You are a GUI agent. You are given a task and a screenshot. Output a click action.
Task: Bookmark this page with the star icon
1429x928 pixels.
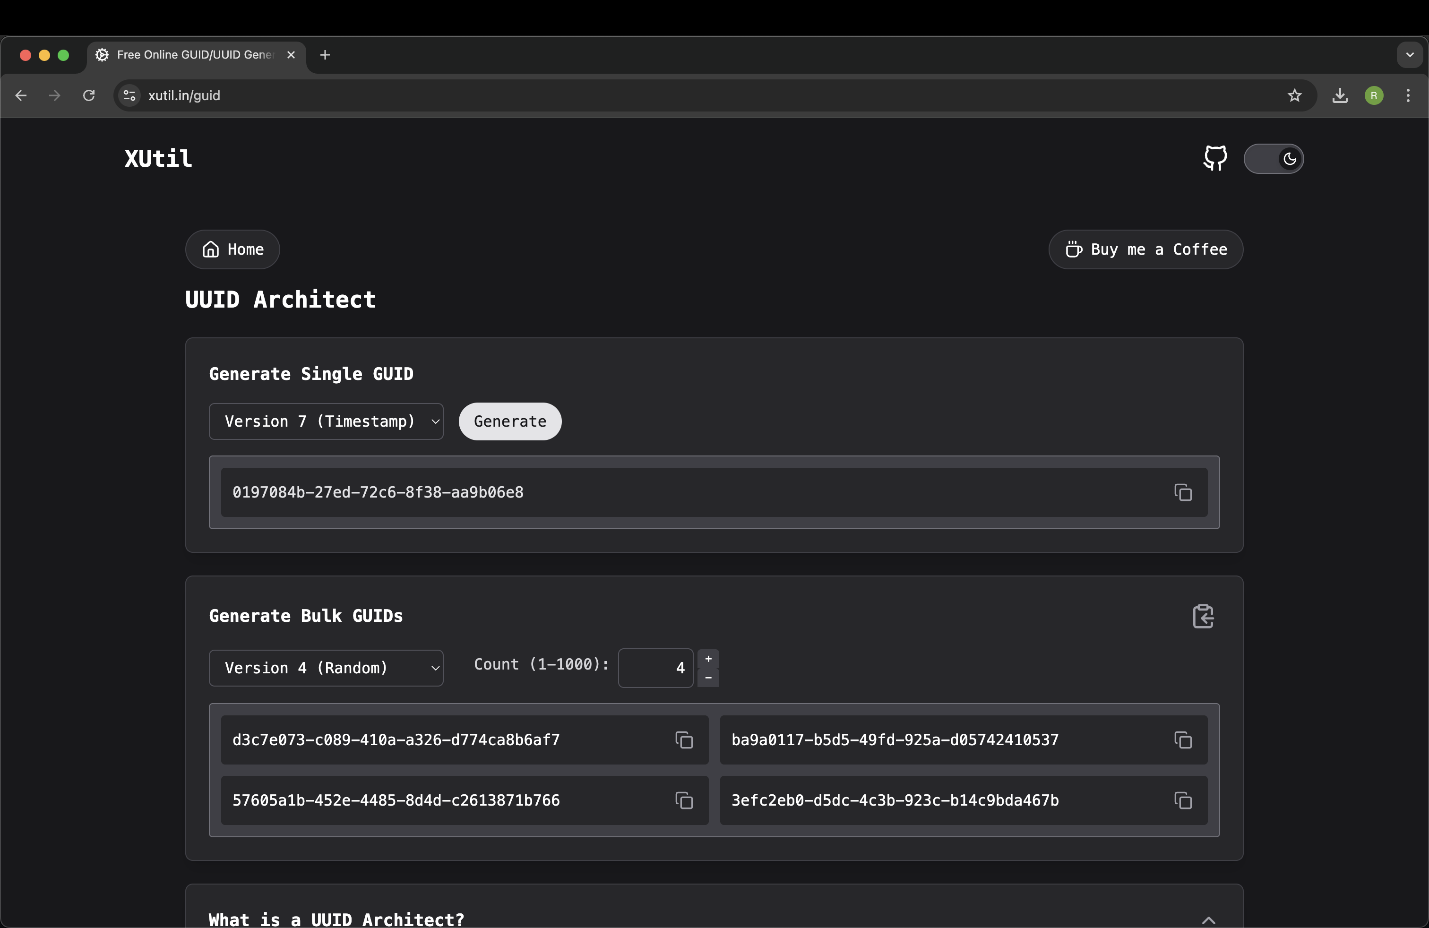(1294, 95)
